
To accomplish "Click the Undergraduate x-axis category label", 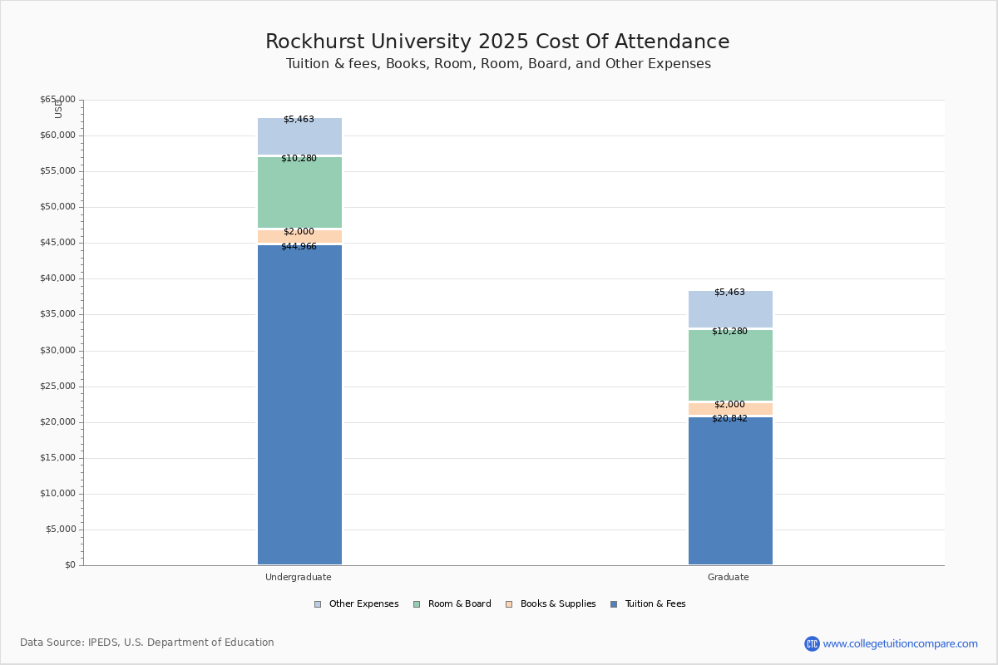I will (x=299, y=577).
